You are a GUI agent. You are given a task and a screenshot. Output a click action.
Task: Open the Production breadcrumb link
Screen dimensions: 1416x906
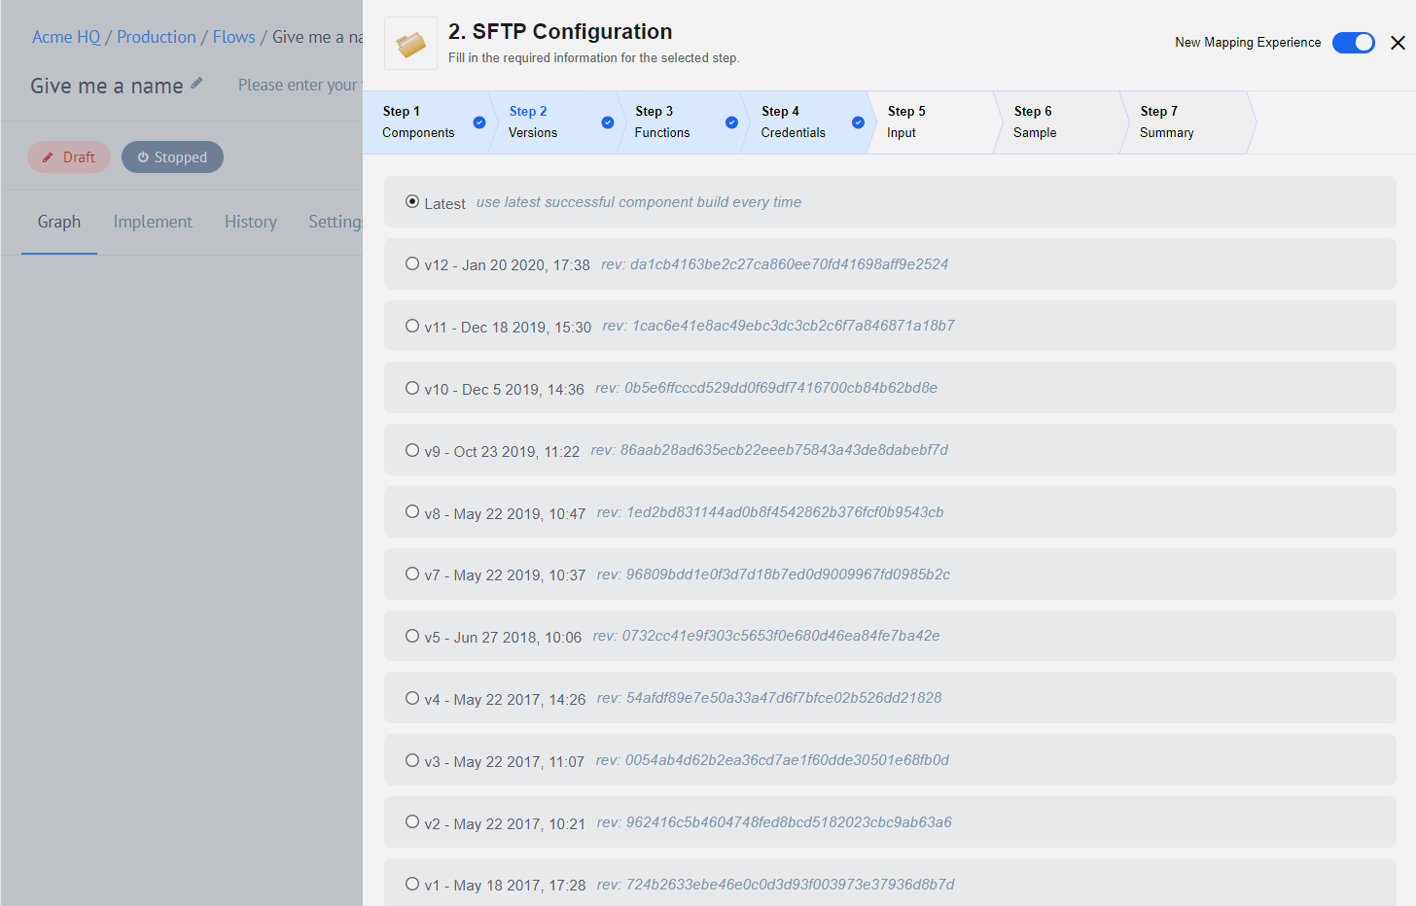pos(157,37)
